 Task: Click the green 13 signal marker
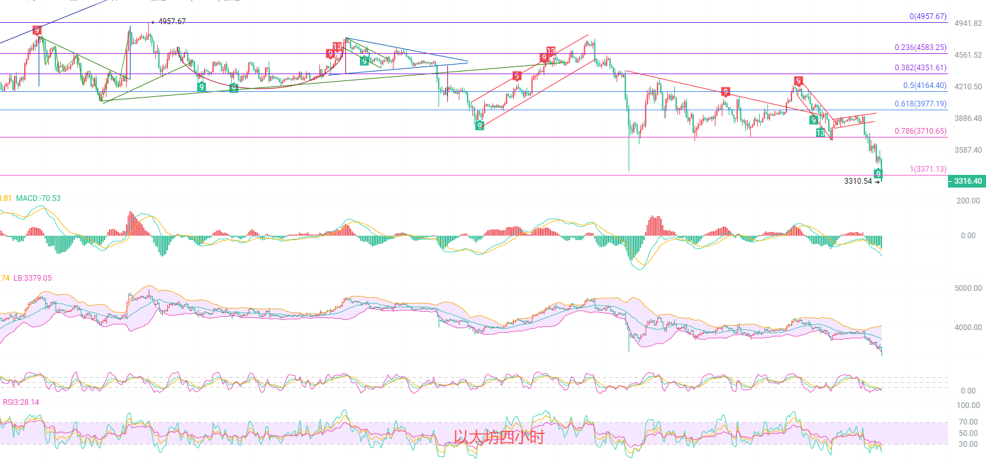(821, 133)
